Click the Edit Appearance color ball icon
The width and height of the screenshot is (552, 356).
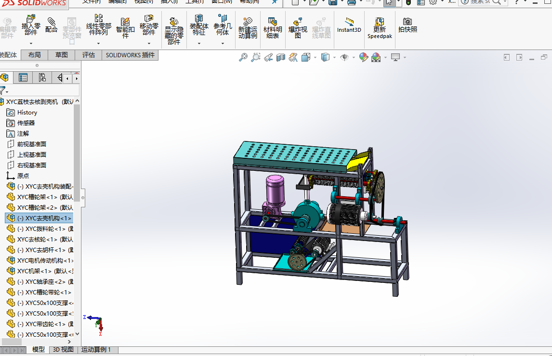(363, 57)
